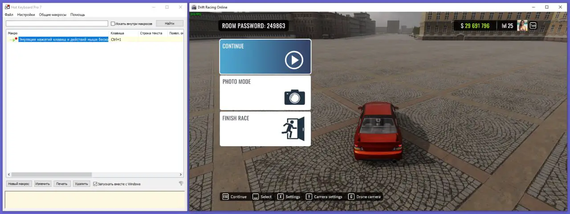570x214 pixels.
Task: Click the network signal icon in Hot Keyboard Pro
Action: pyautogui.click(x=181, y=183)
